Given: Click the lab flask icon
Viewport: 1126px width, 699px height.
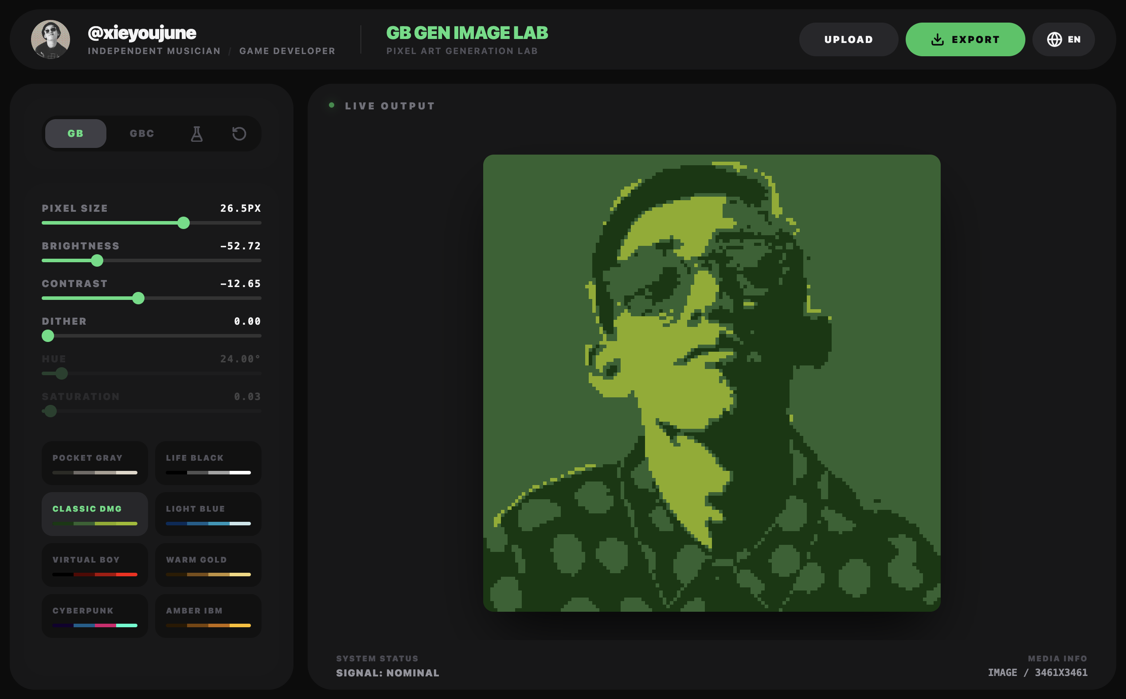Looking at the screenshot, I should click(x=197, y=134).
